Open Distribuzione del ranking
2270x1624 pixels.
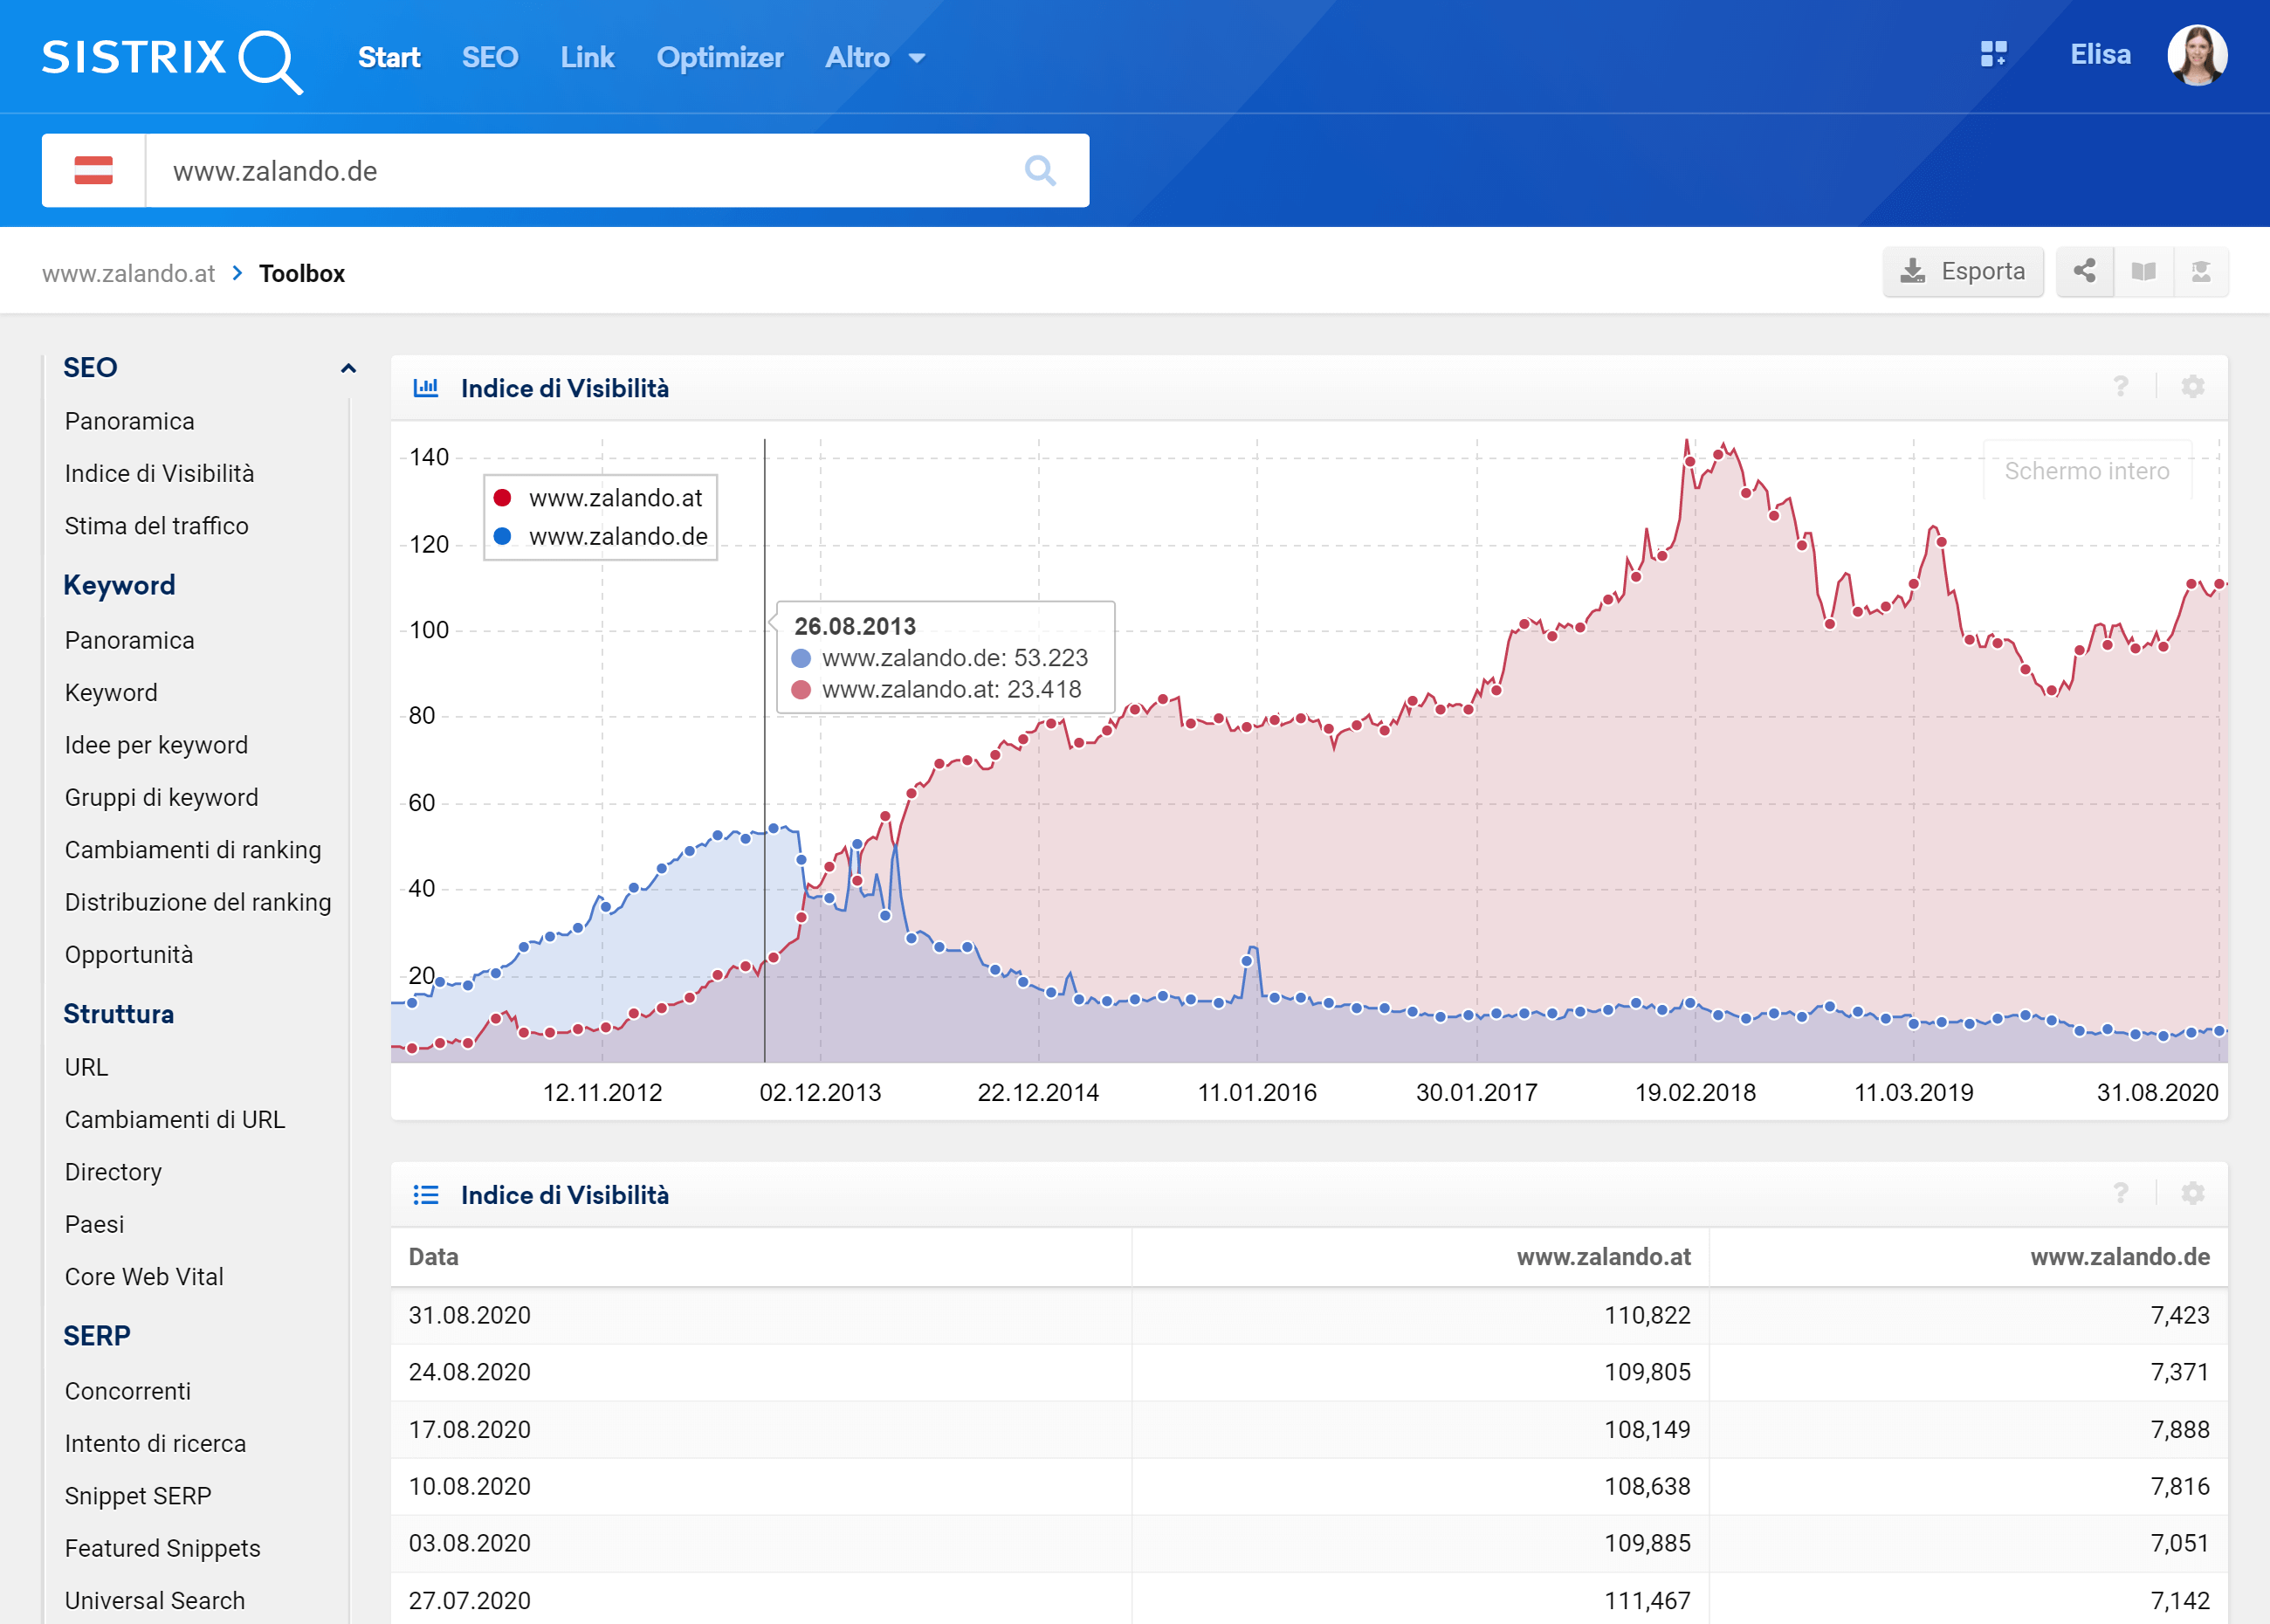(x=198, y=902)
